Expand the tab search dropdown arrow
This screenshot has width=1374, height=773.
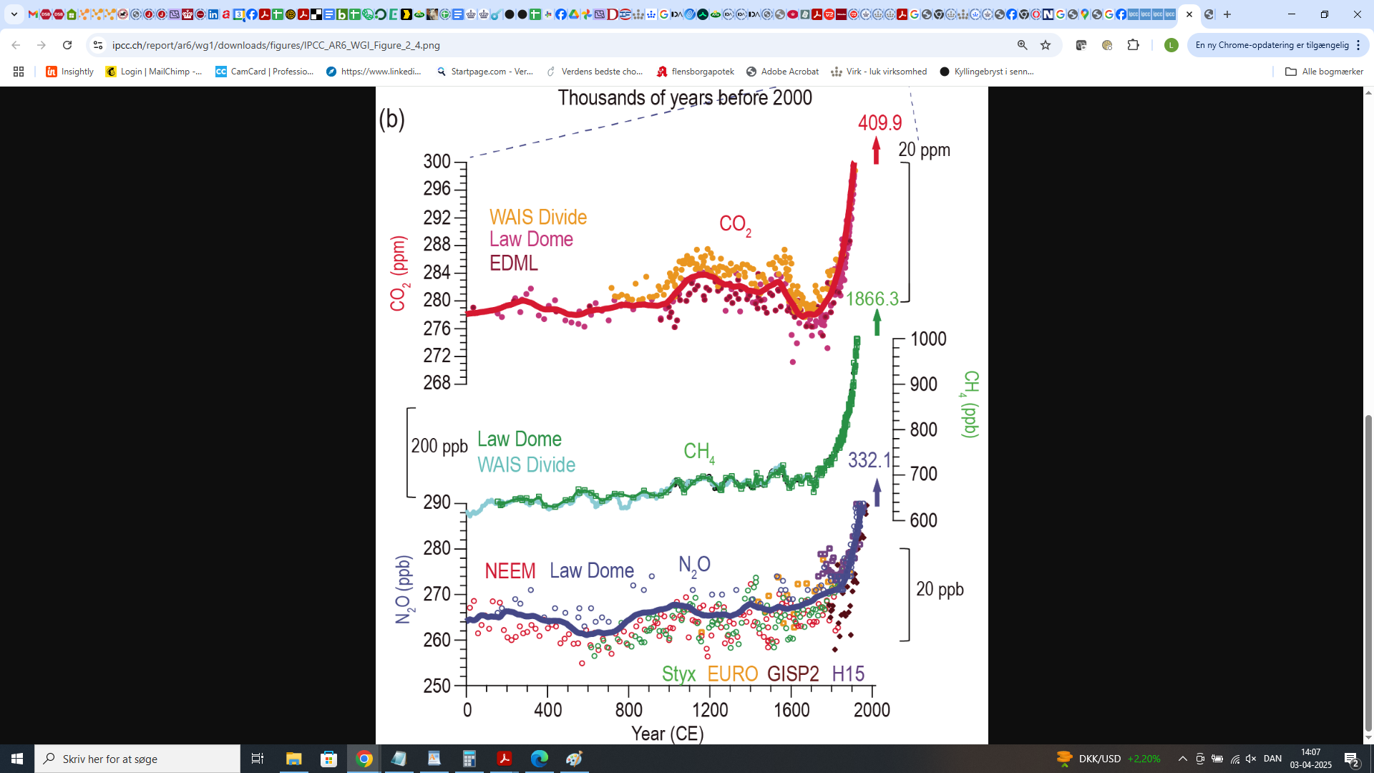click(x=14, y=14)
